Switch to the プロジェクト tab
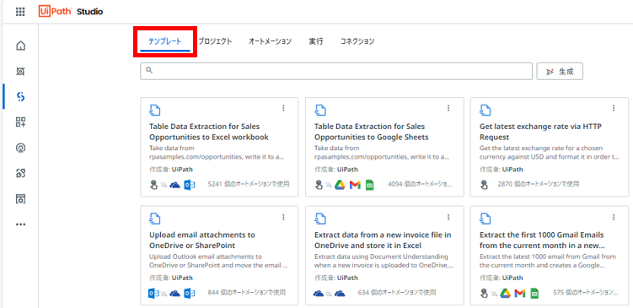 [x=215, y=41]
